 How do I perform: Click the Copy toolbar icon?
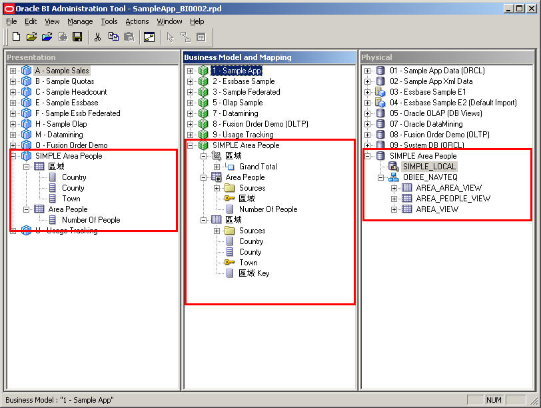pyautogui.click(x=113, y=37)
